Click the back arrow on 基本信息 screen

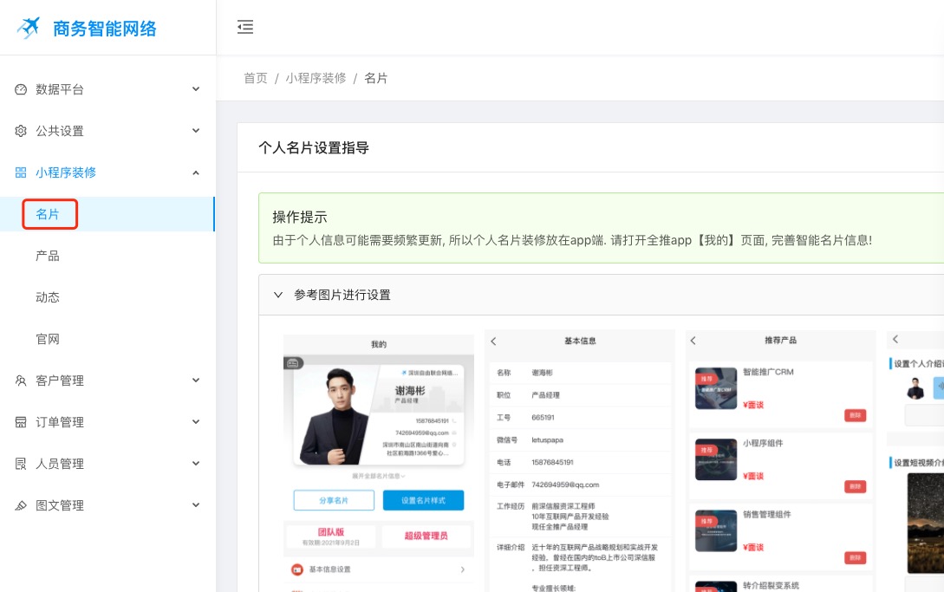[494, 342]
